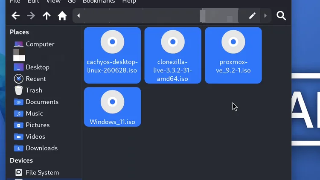Click the Windows_11.iso file name
Screen dimensions: 320x180
pos(113,122)
